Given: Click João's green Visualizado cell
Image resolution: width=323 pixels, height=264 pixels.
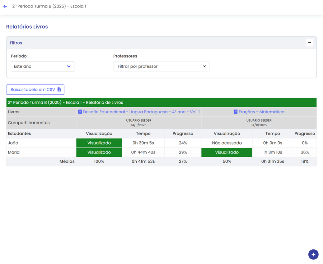Looking at the screenshot, I should [x=99, y=143].
